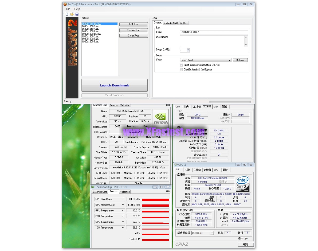
Task: Click the Save project floppy icon
Action: click(x=77, y=14)
